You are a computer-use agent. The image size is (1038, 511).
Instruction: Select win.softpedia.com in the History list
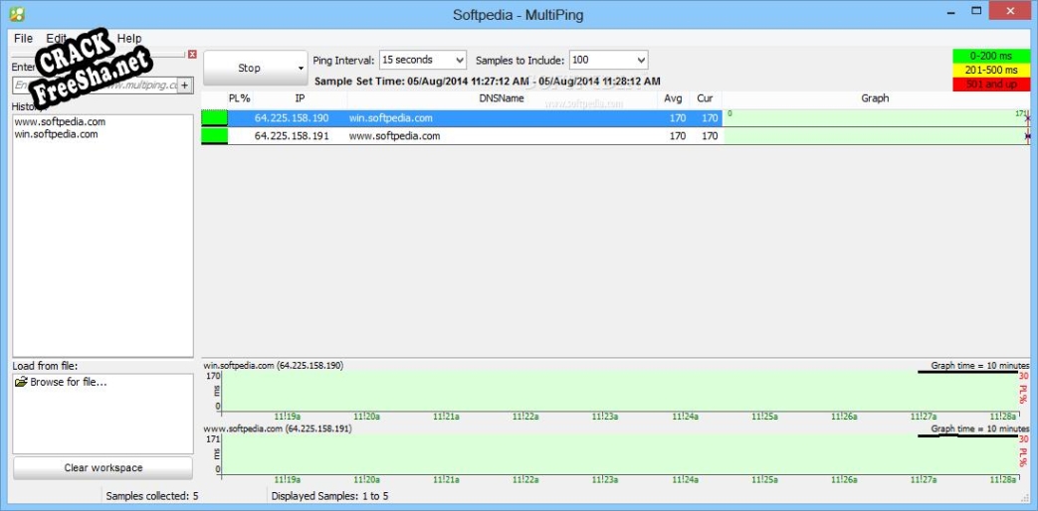click(56, 134)
